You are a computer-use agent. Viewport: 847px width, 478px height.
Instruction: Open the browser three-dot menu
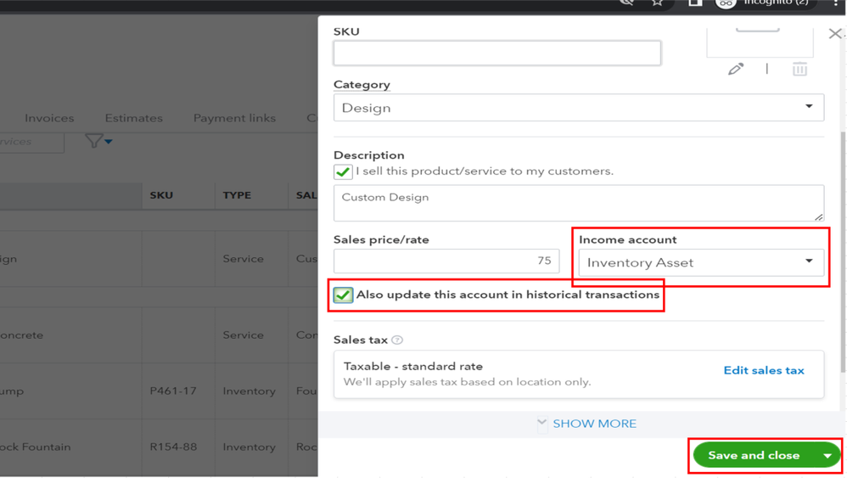point(835,3)
